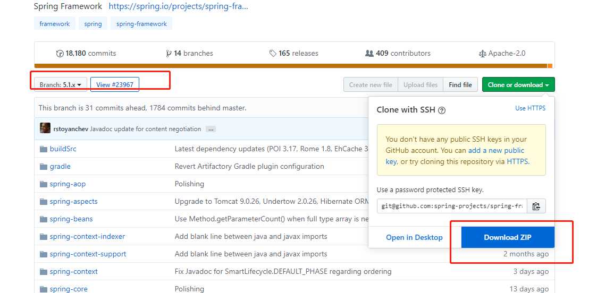Click the spring-aop Polishing commit message
This screenshot has width=597, height=293.
coord(189,184)
